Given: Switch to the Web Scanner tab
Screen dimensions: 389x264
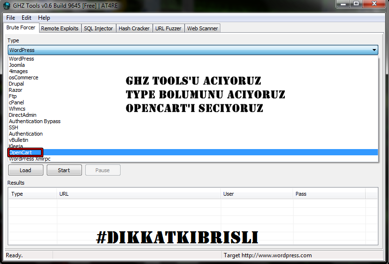Looking at the screenshot, I should 202,28.
